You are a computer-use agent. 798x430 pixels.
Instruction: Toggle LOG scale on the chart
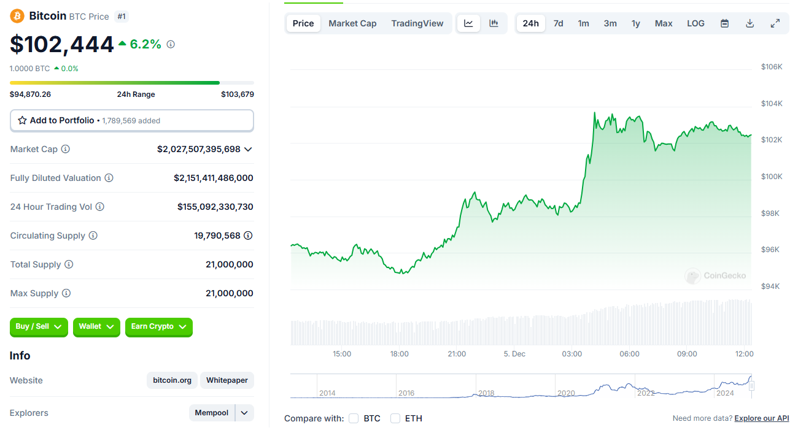pyautogui.click(x=695, y=23)
